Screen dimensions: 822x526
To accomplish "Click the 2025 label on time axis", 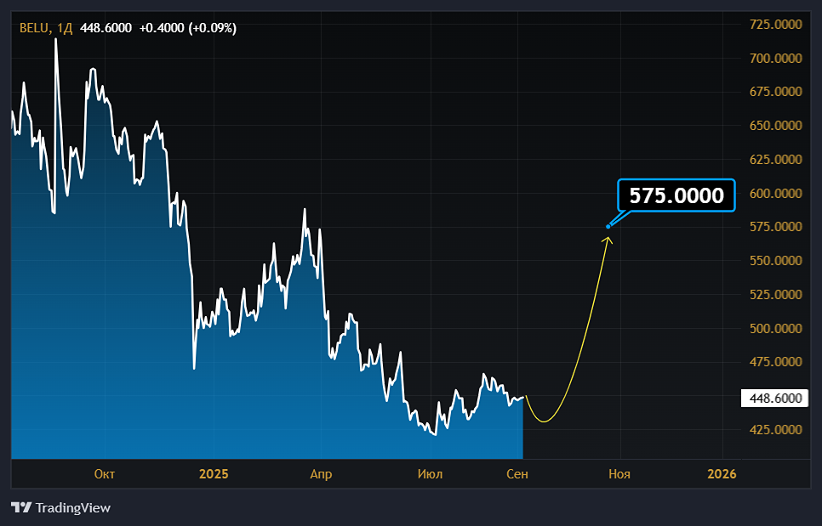I will (x=214, y=474).
